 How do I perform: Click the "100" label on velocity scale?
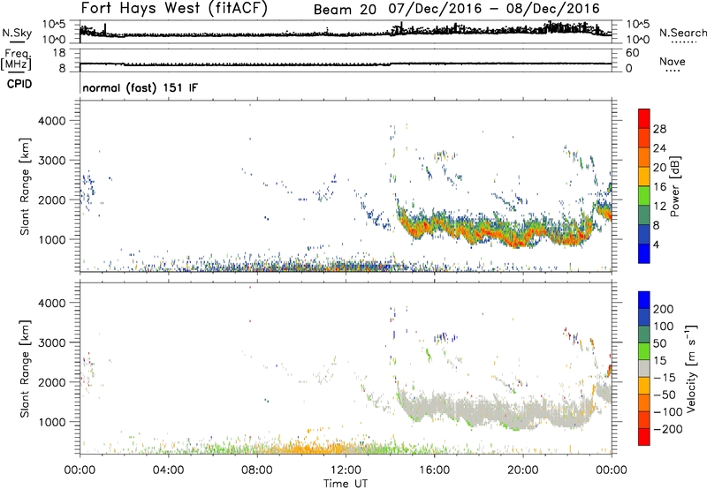coord(664,326)
